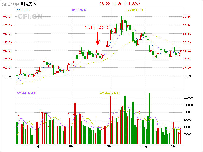Click the CFi.CN watermark logo
This screenshot has width=203, height=152.
coord(30,17)
